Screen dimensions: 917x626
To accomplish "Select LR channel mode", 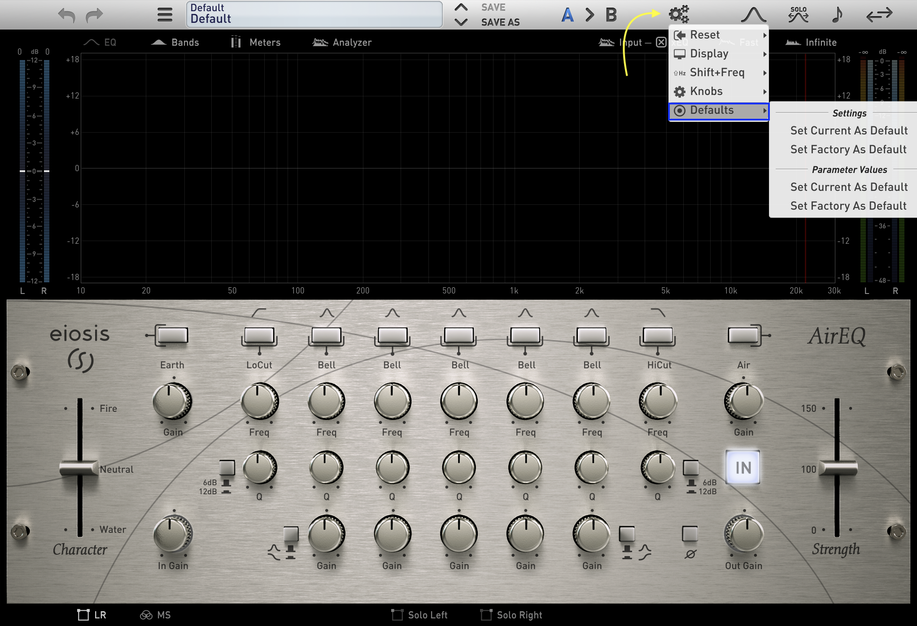I will click(x=92, y=615).
